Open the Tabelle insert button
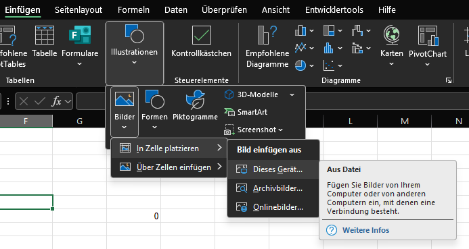 [45, 42]
